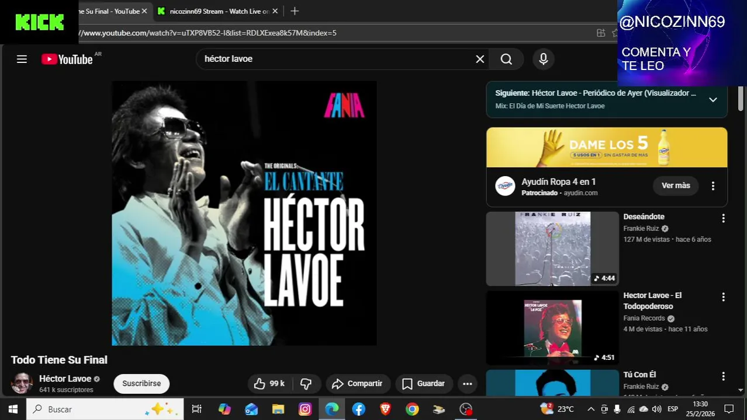Open the Hector Lavoe - El Todopoderoso title
Viewport: 747px width, 420px height.
(652, 301)
